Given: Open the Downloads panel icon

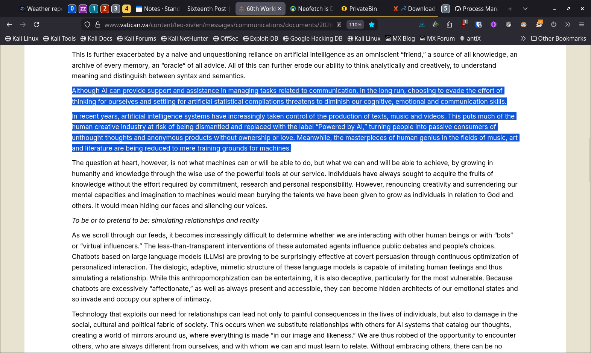Looking at the screenshot, I should (422, 24).
